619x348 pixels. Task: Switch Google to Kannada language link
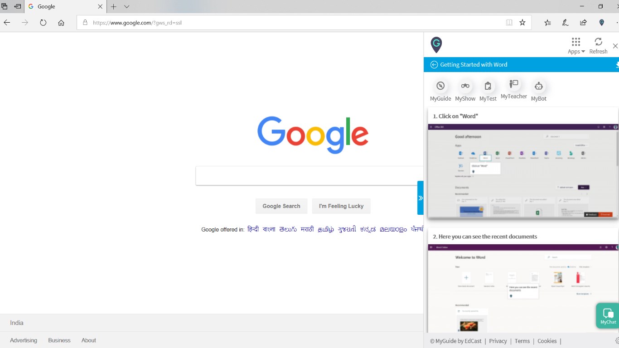click(368, 229)
